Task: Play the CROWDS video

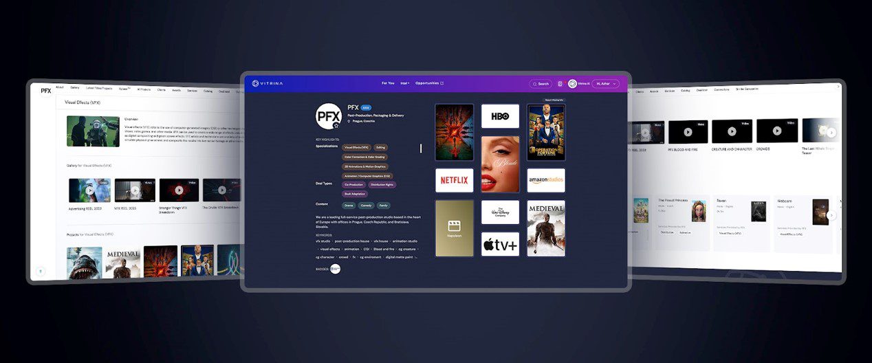Action: (x=777, y=130)
